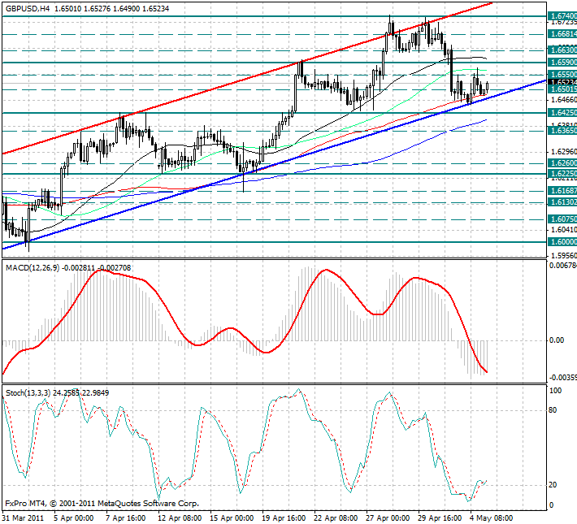Select the 1.6590 resistance level label
Screen dimensions: 577x524
click(x=562, y=62)
